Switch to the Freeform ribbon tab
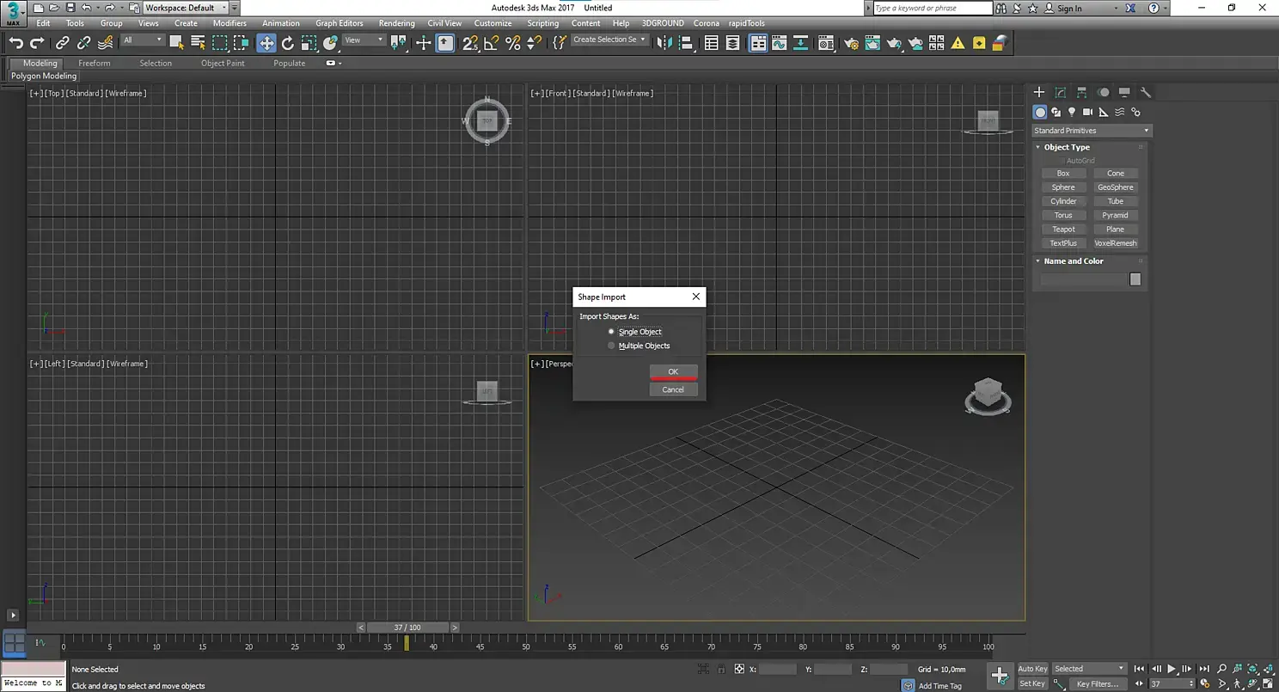Image resolution: width=1279 pixels, height=692 pixels. click(x=94, y=63)
